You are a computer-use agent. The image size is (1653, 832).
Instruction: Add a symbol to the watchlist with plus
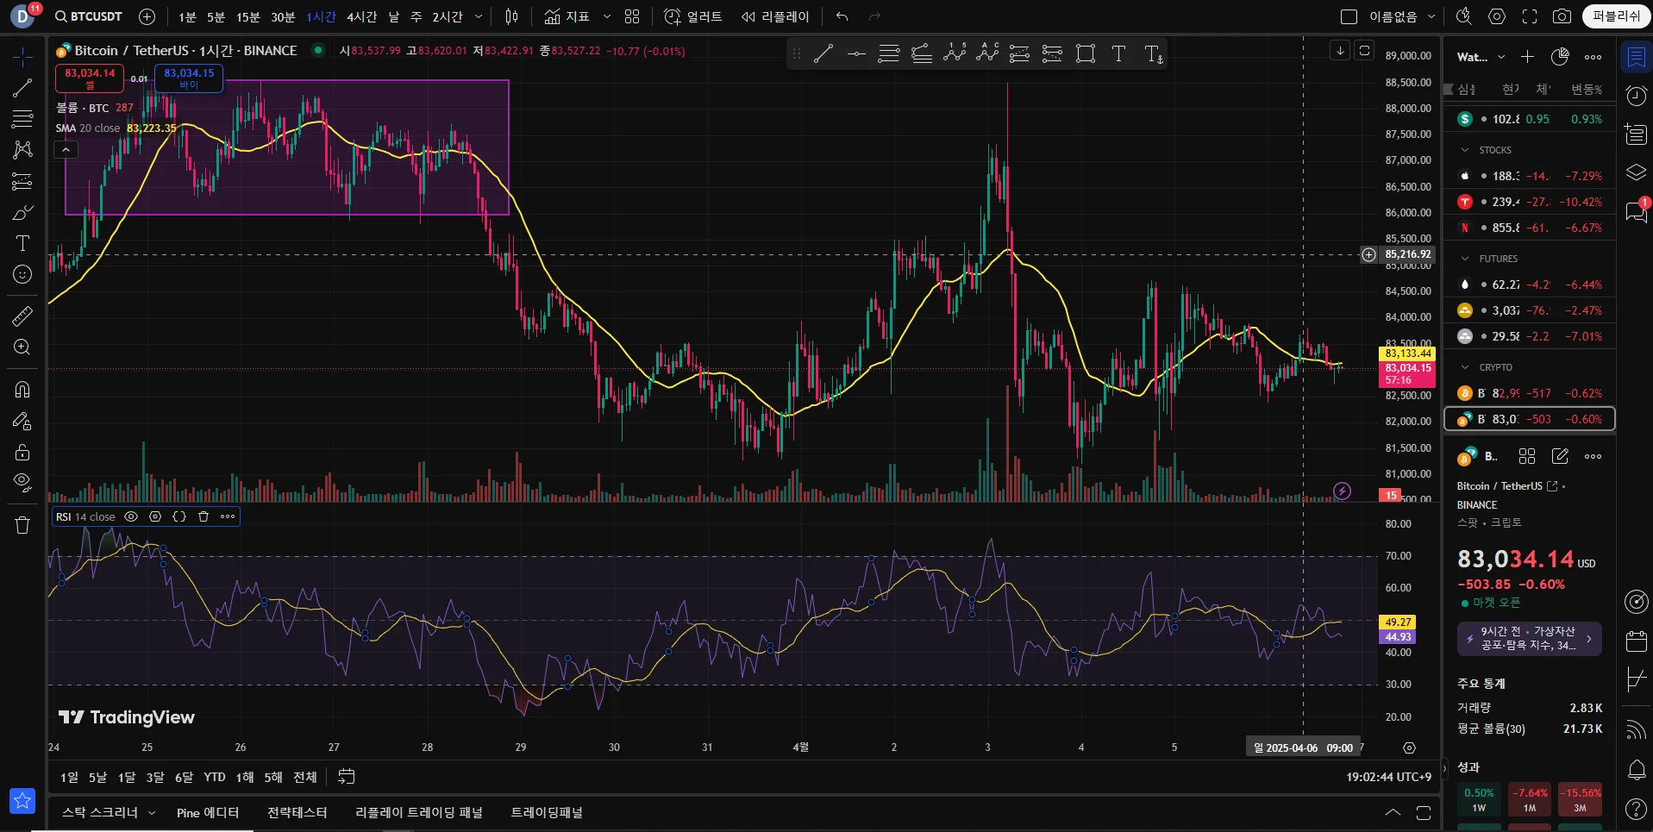coord(1527,57)
